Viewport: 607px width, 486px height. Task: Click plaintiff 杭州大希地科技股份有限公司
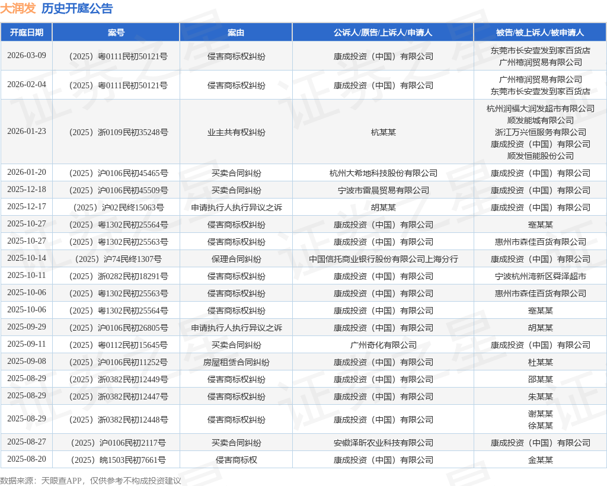tap(384, 173)
